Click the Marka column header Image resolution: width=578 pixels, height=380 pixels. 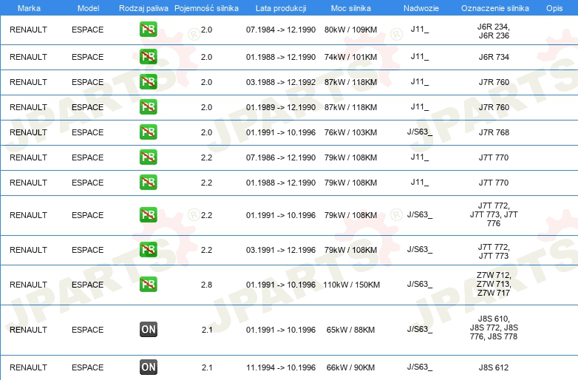tap(29, 8)
